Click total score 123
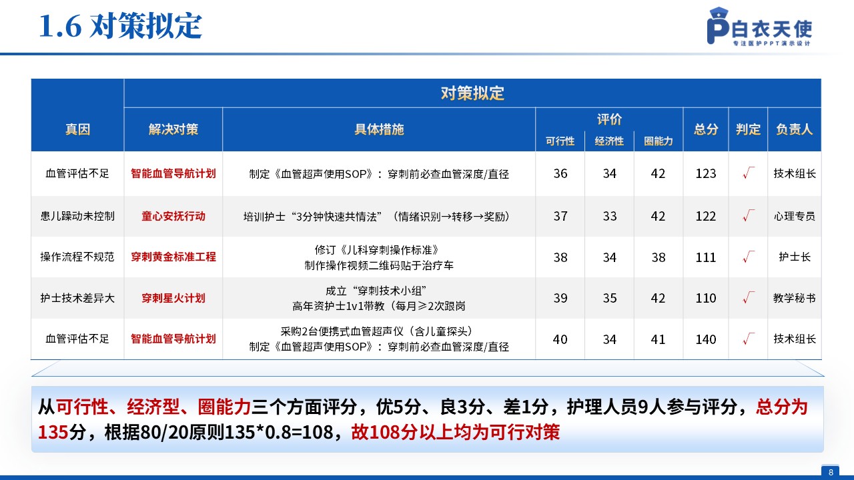This screenshot has height=480, width=854. click(x=706, y=173)
